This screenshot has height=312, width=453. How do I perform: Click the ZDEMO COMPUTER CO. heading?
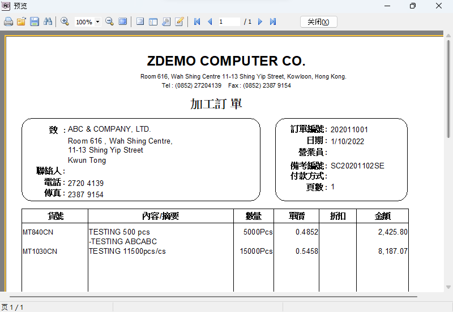coord(226,61)
